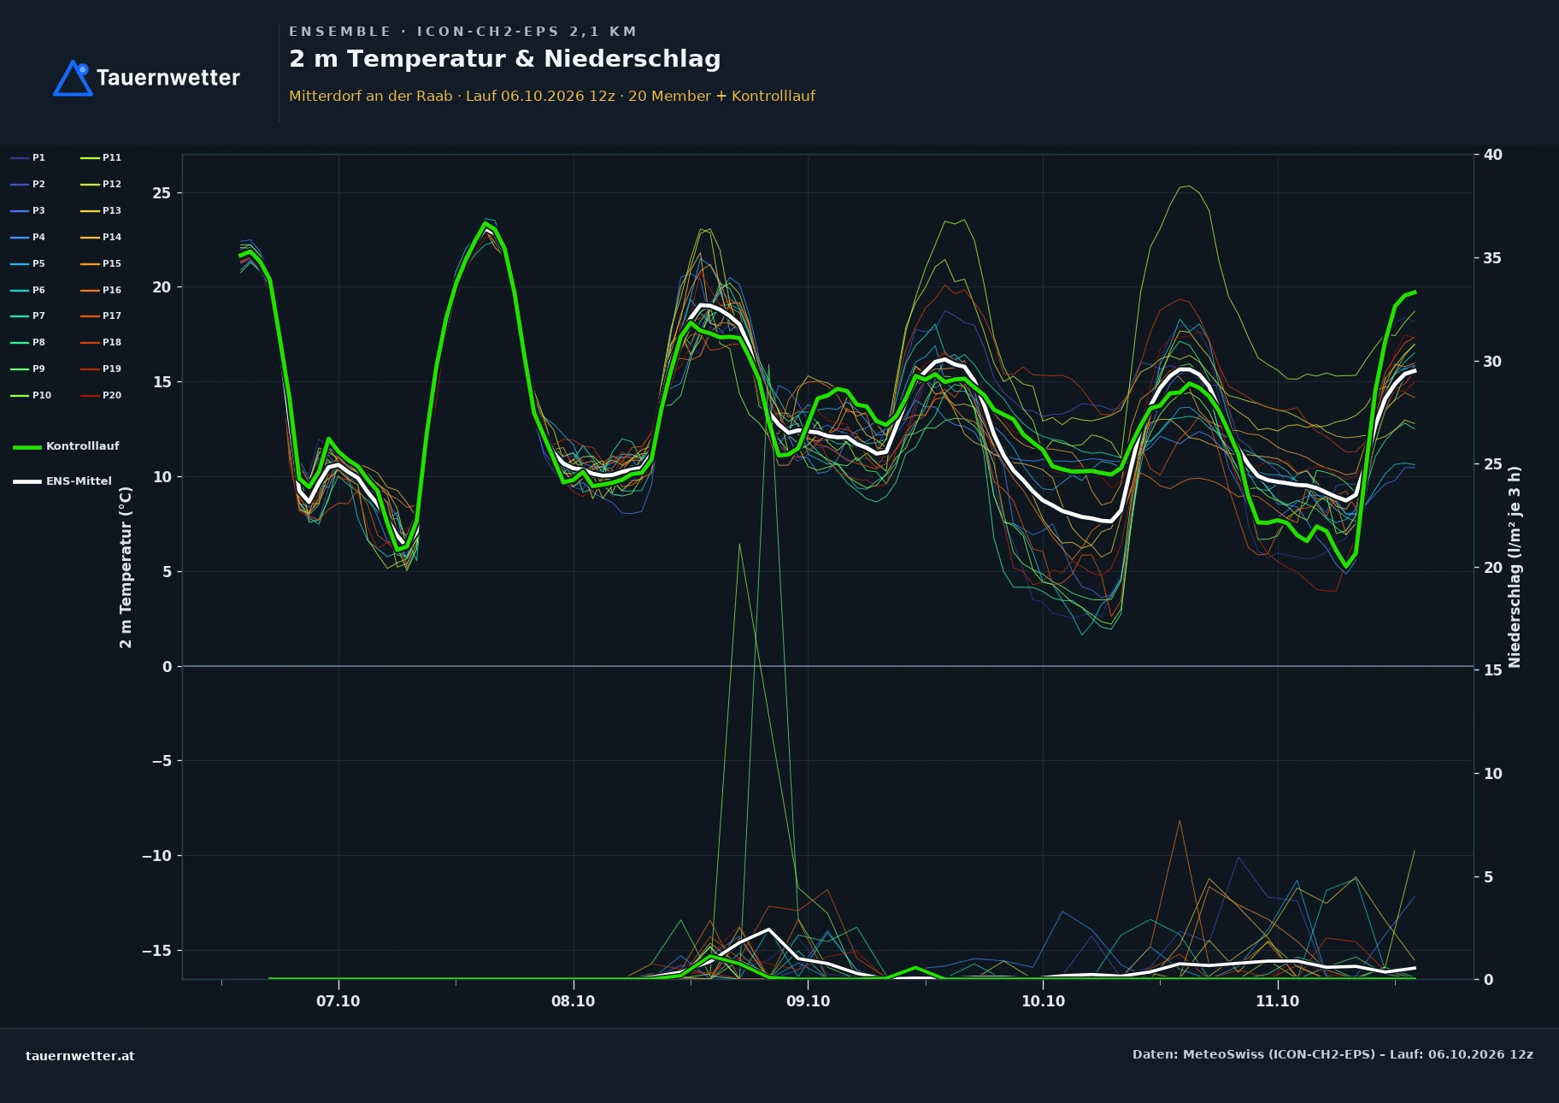The image size is (1559, 1103).
Task: Click the 'Niederschlag (l/m² je 3 h)' axis label
Action: point(1515,567)
